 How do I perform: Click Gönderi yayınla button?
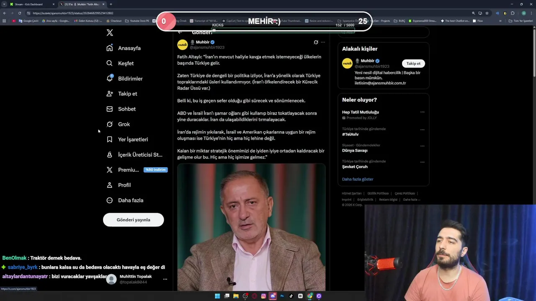[x=133, y=219]
